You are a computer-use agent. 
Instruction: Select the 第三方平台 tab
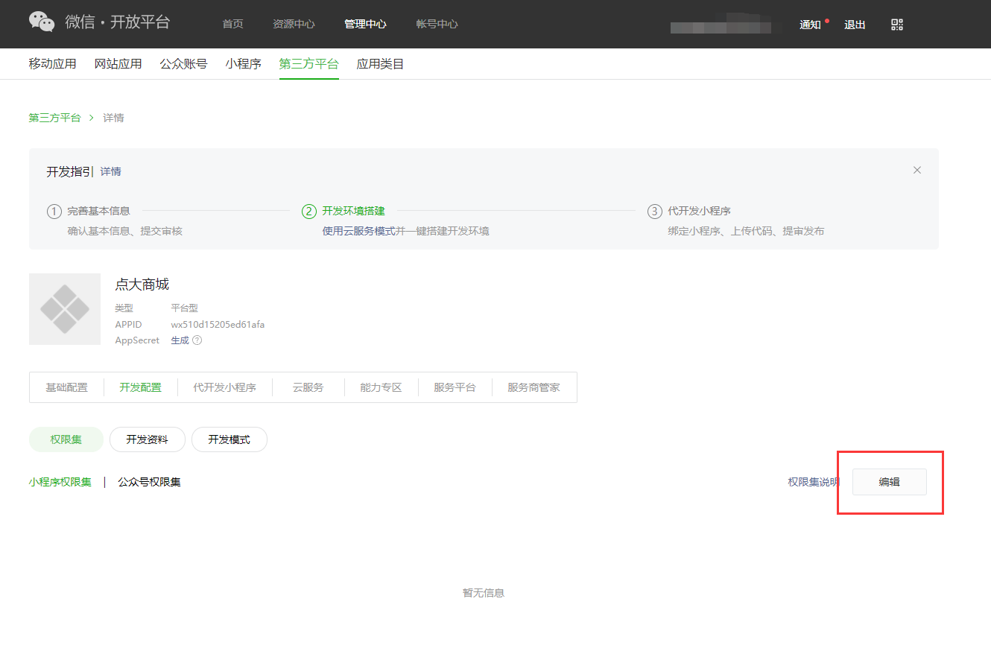309,64
